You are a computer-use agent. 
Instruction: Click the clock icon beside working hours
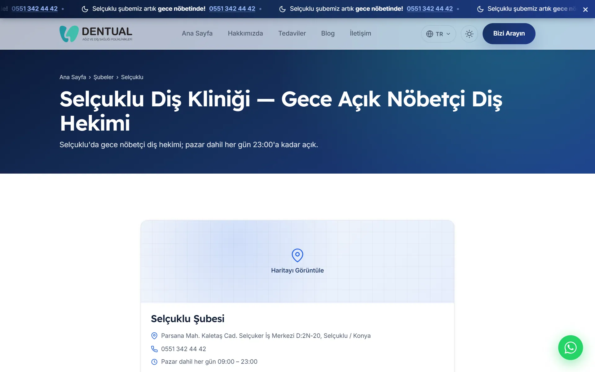(154, 362)
